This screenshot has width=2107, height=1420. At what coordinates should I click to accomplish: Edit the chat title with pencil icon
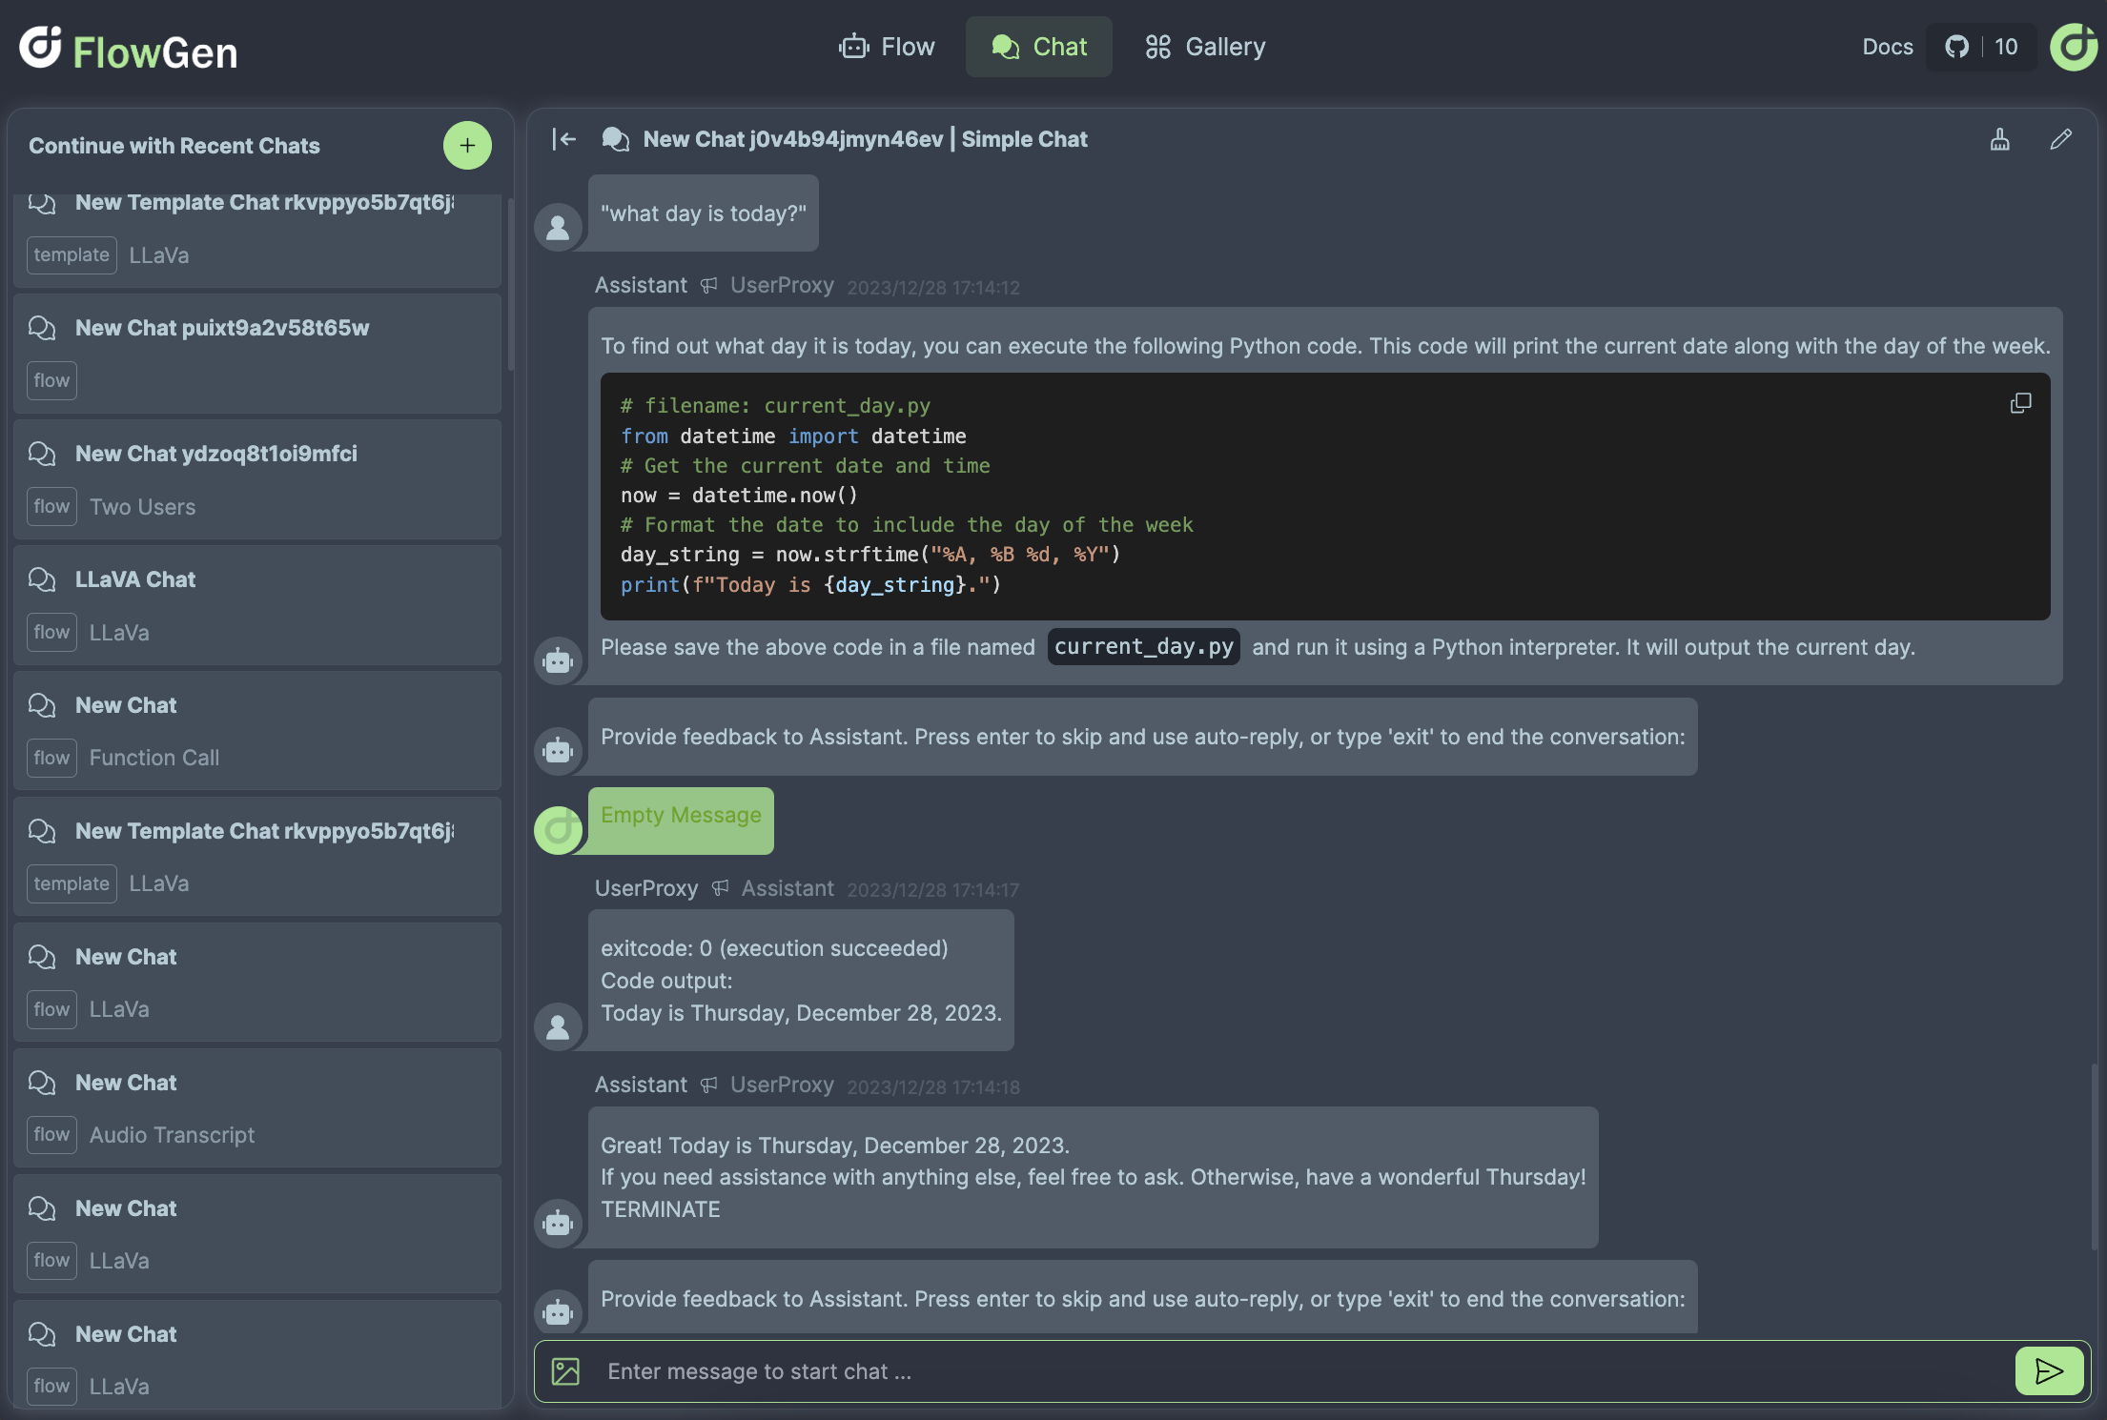[2060, 139]
